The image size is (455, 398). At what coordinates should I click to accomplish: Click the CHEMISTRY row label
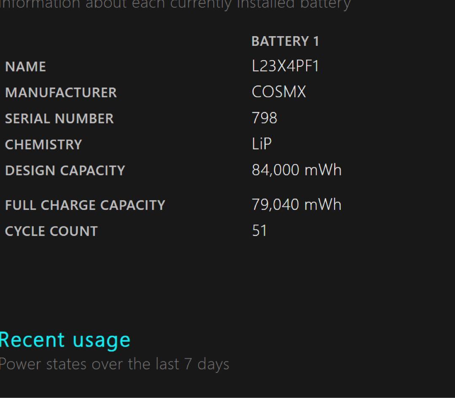pyautogui.click(x=43, y=145)
